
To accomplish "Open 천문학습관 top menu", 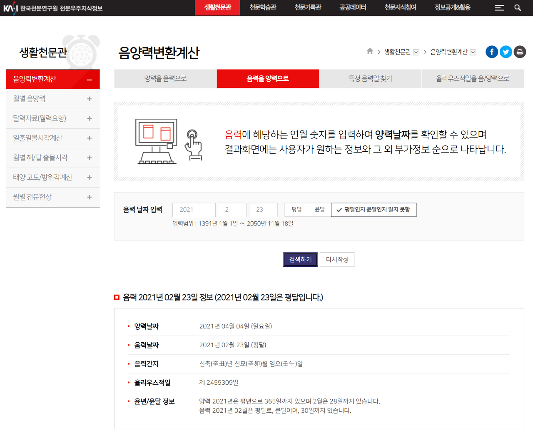I will pyautogui.click(x=263, y=8).
